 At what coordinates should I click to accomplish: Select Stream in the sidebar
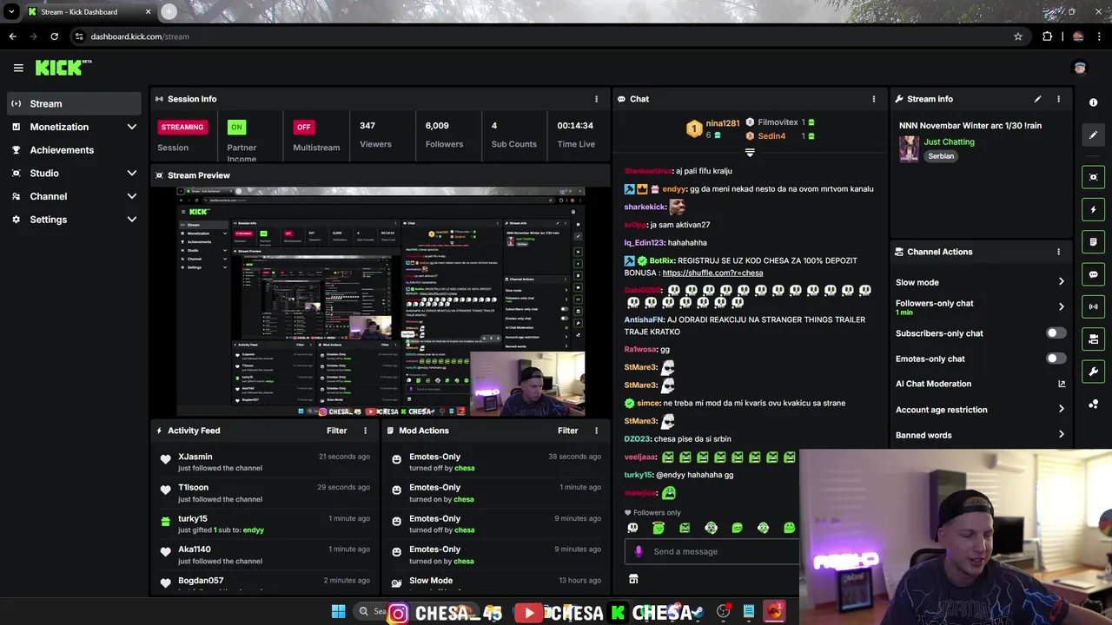coord(74,103)
